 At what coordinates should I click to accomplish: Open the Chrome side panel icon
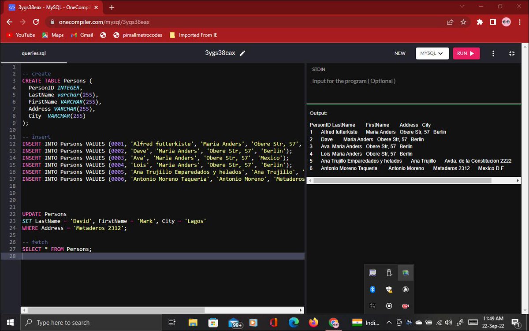(x=493, y=22)
